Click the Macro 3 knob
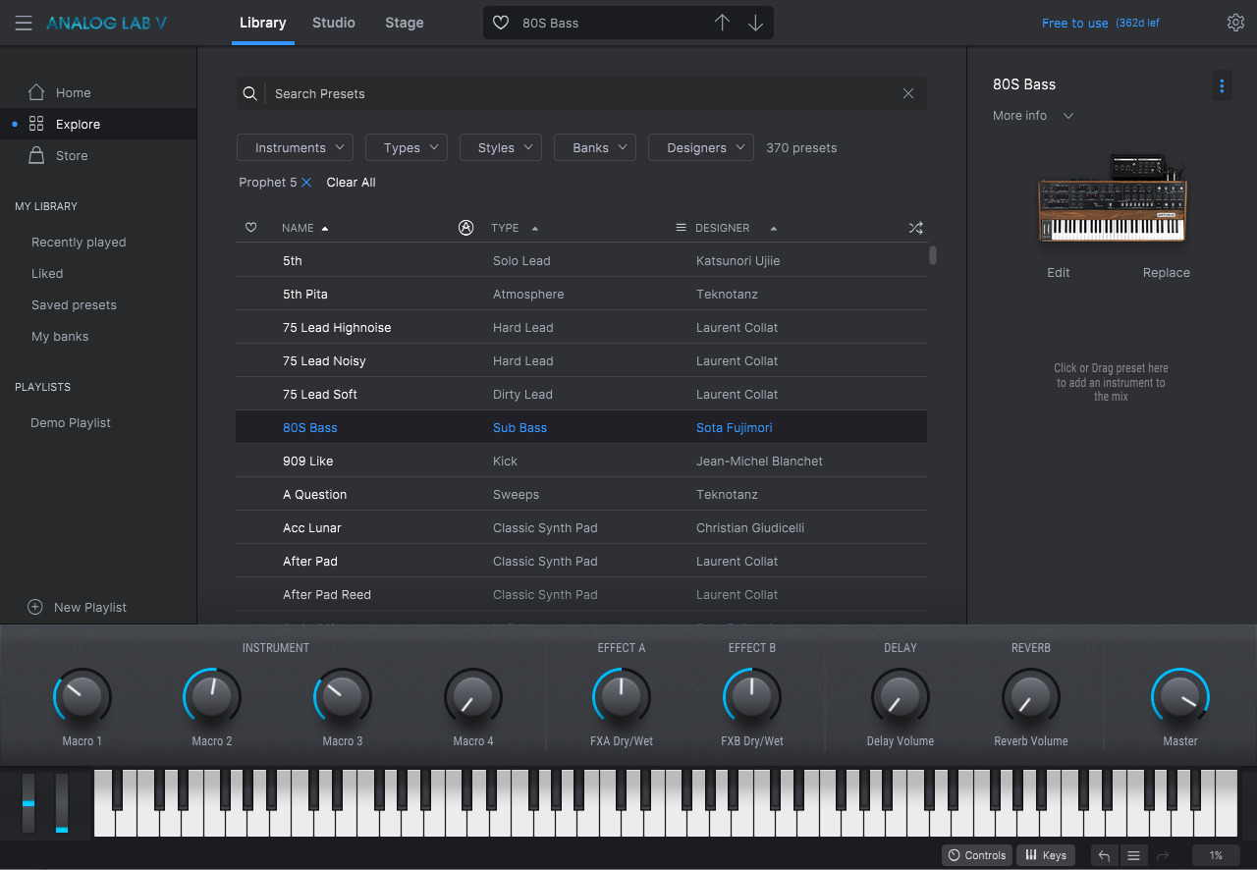Viewport: 1257px width, 870px height. coord(343,697)
